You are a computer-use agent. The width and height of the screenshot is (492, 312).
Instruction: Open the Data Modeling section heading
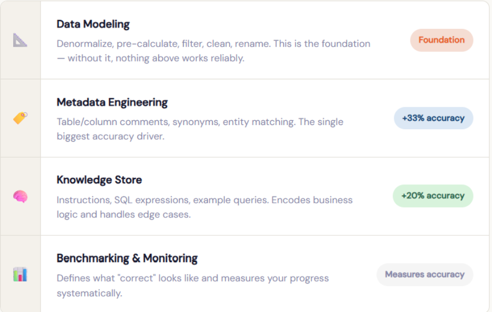pyautogui.click(x=93, y=24)
